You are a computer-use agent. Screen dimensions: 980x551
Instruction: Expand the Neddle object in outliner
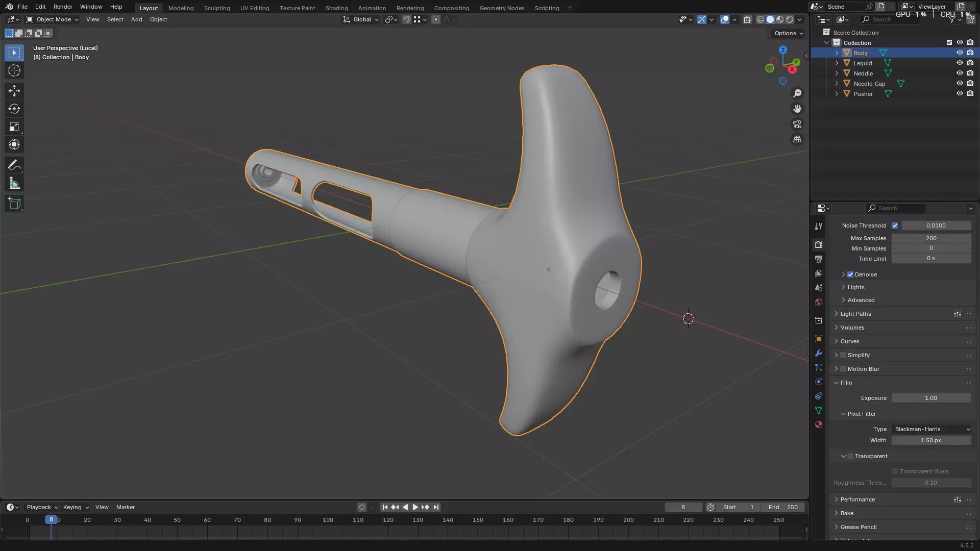click(837, 73)
